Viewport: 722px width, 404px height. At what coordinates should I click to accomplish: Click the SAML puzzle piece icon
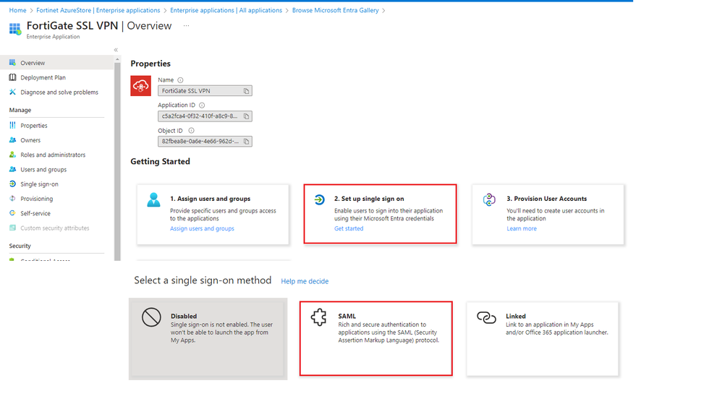pos(318,317)
